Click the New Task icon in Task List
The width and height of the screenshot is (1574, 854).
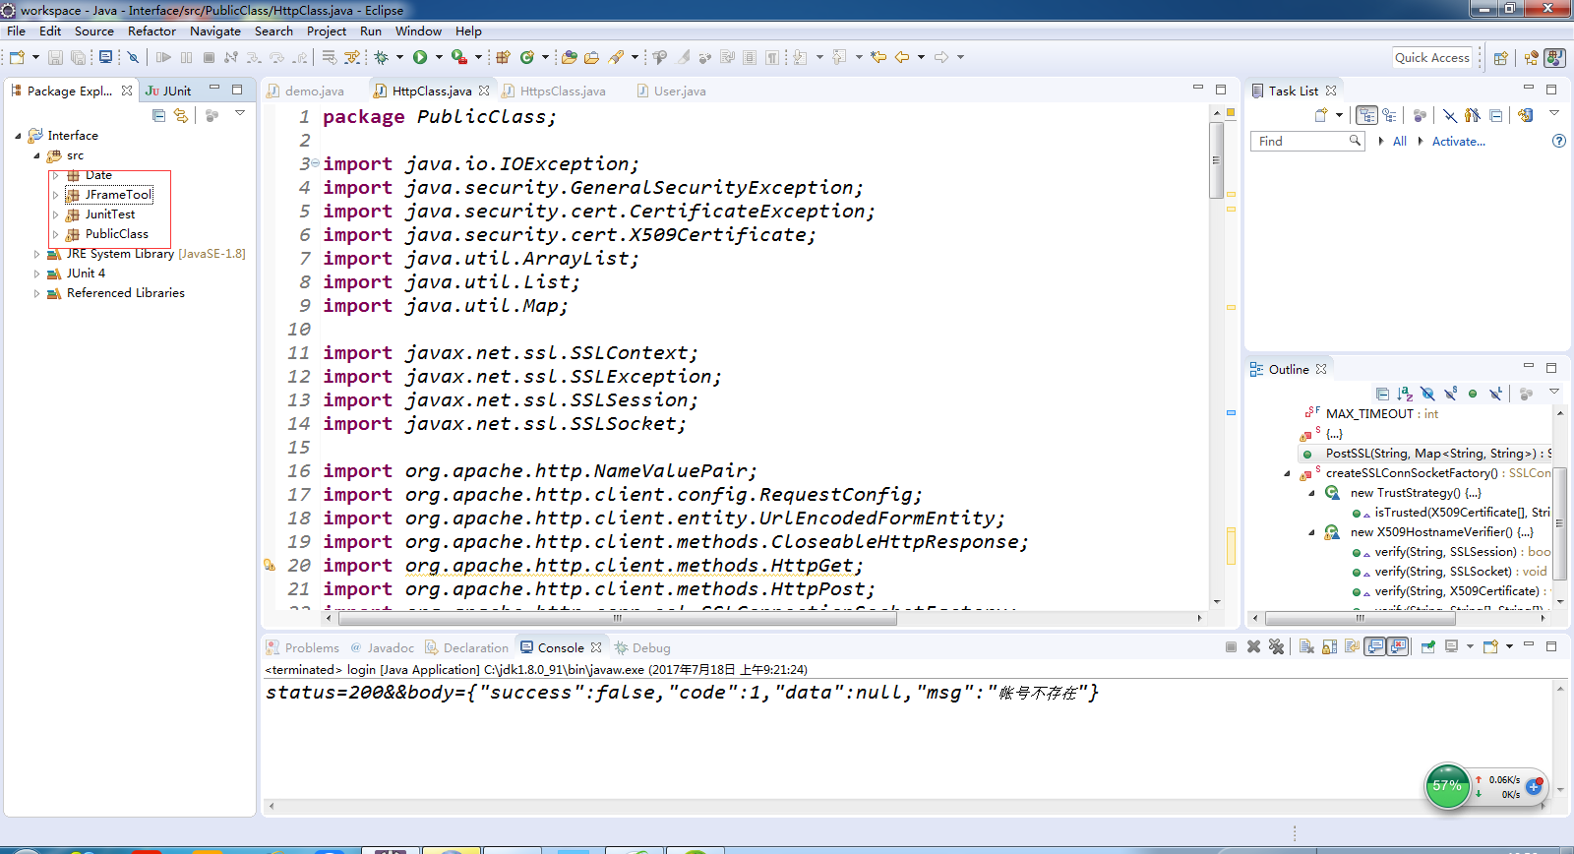tap(1321, 115)
